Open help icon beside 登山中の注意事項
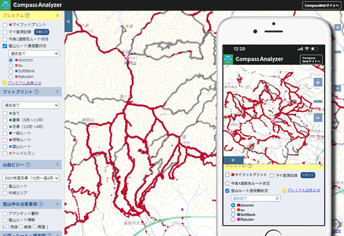 point(41,204)
